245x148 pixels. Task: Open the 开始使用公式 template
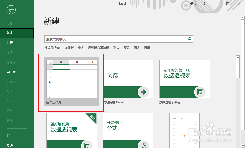[128, 131]
